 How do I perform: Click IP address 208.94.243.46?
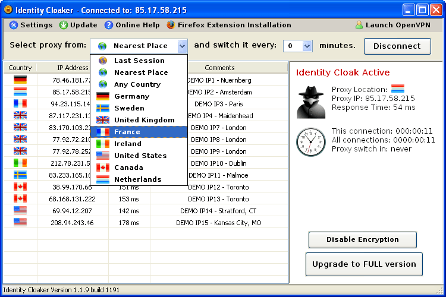72,223
